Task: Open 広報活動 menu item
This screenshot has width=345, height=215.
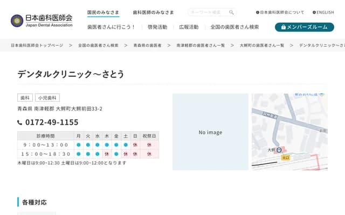Action: point(189,27)
